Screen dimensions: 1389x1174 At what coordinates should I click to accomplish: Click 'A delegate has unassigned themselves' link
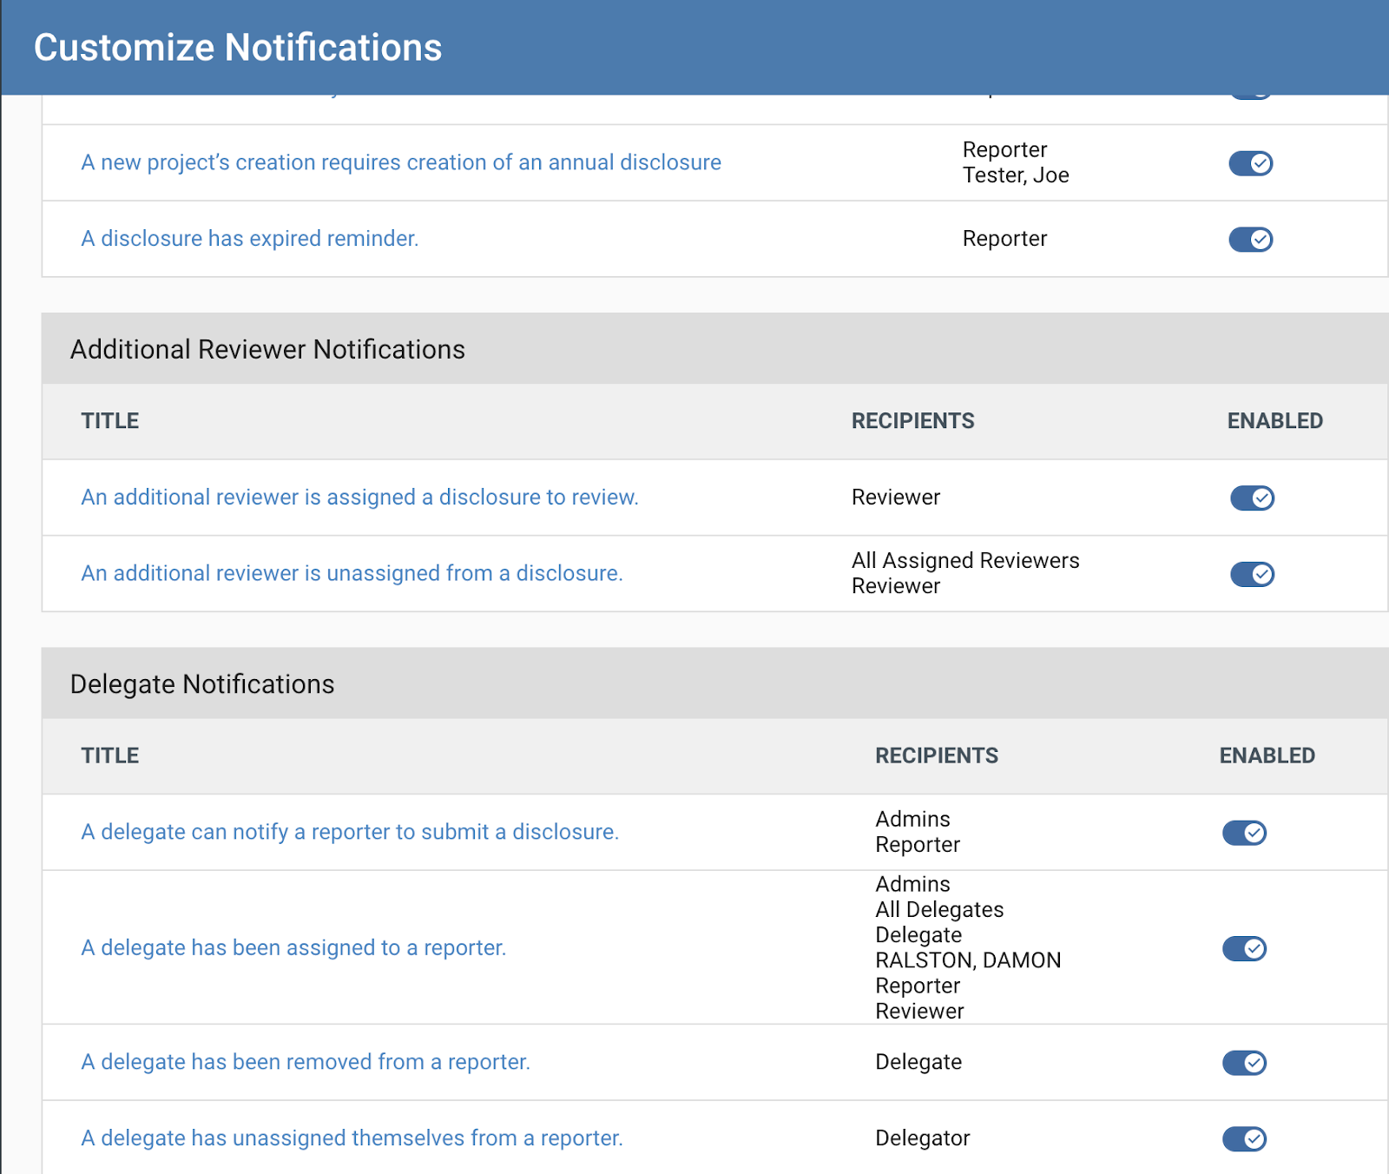352,1138
